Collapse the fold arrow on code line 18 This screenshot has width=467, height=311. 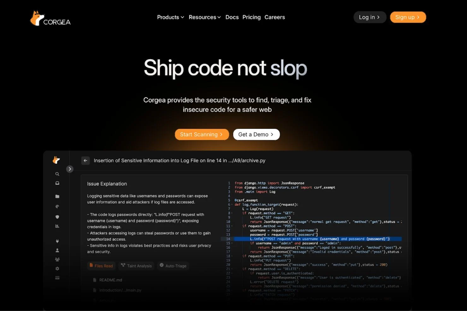click(232, 256)
